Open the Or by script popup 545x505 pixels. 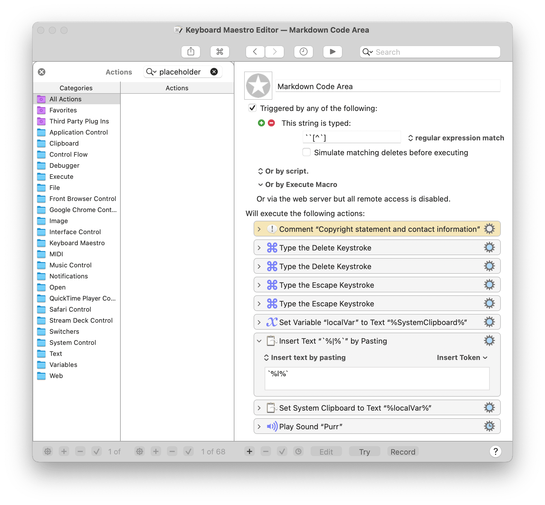coord(284,171)
